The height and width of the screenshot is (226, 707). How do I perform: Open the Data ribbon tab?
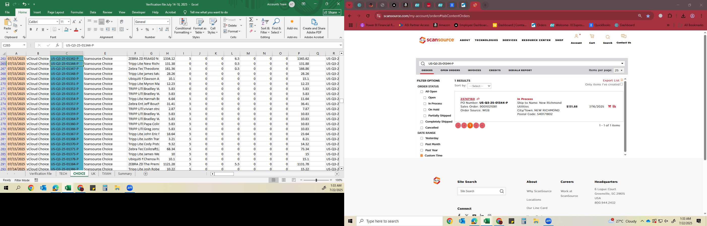point(93,12)
